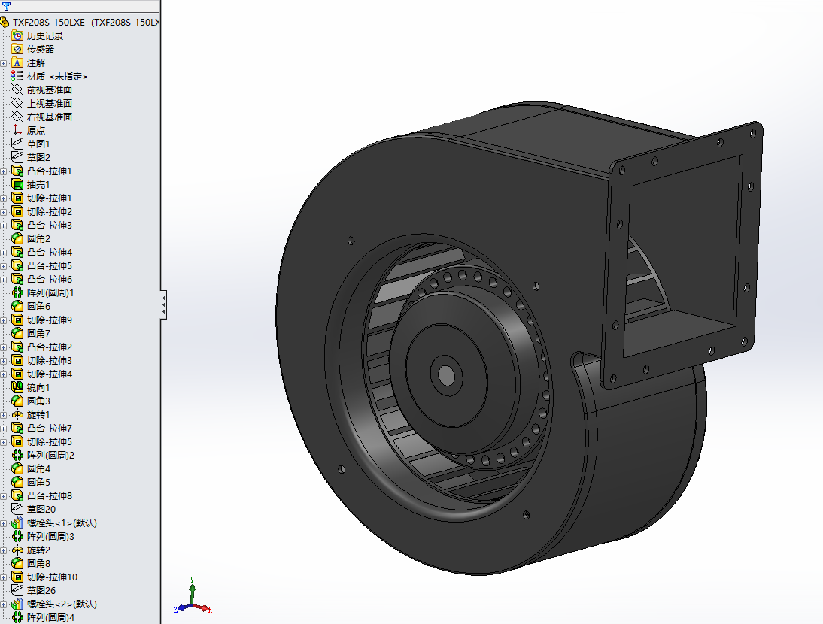
Task: Select the 圆角7 tree label
Action: (38, 334)
